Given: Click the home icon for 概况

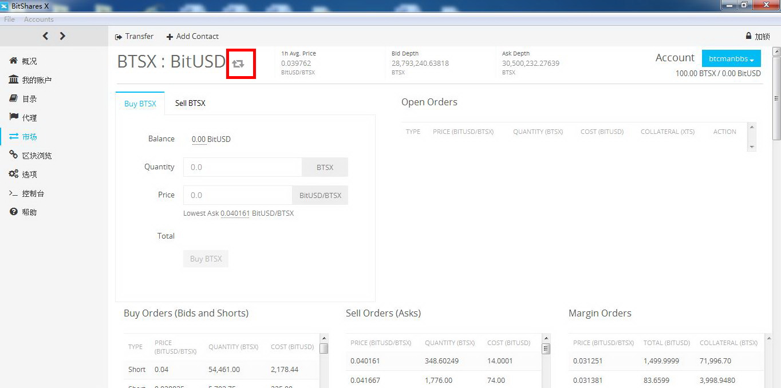Looking at the screenshot, I should click(14, 61).
